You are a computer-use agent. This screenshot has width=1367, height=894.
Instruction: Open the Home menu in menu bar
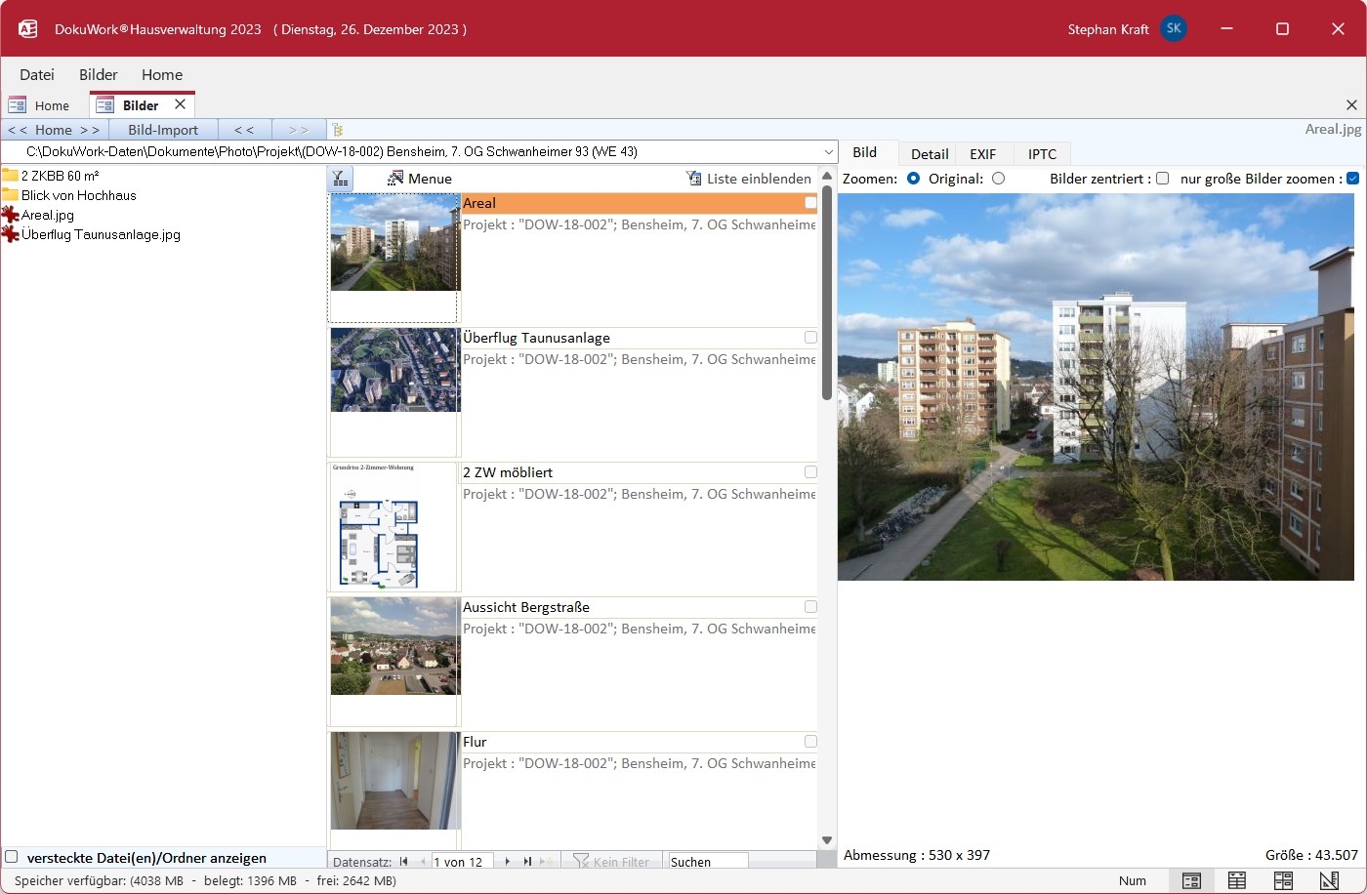162,74
